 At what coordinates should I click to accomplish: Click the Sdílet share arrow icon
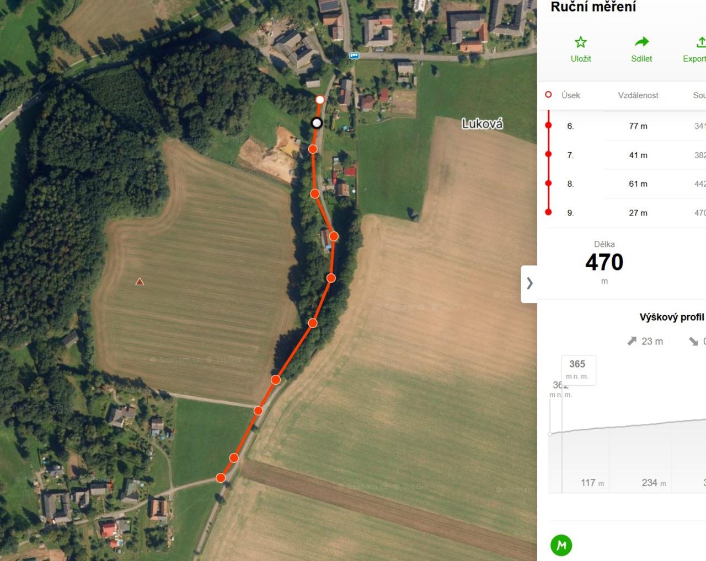641,42
